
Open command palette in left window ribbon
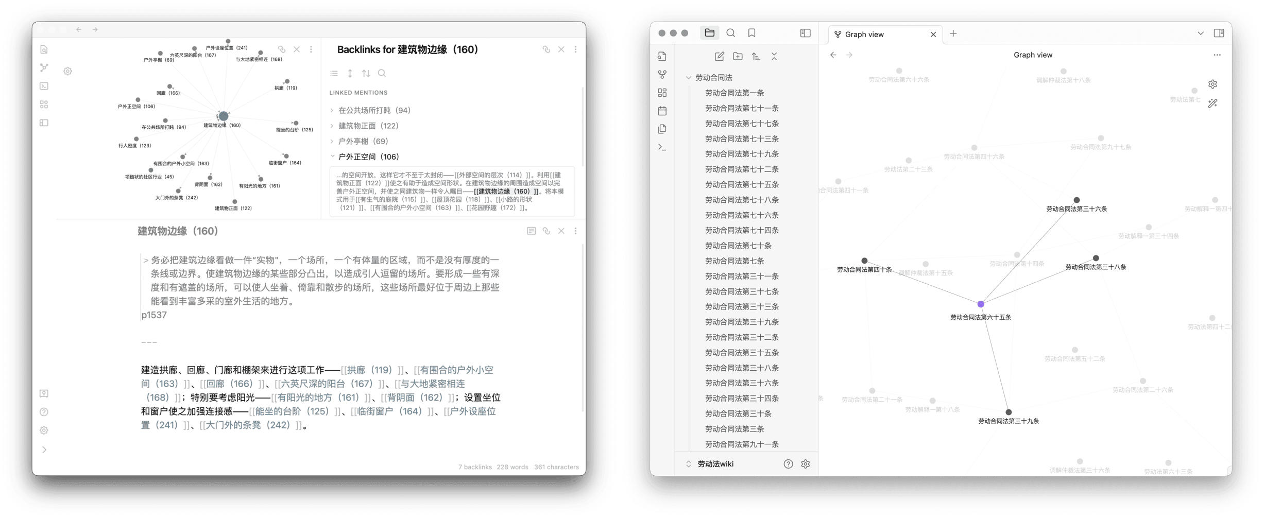44,86
